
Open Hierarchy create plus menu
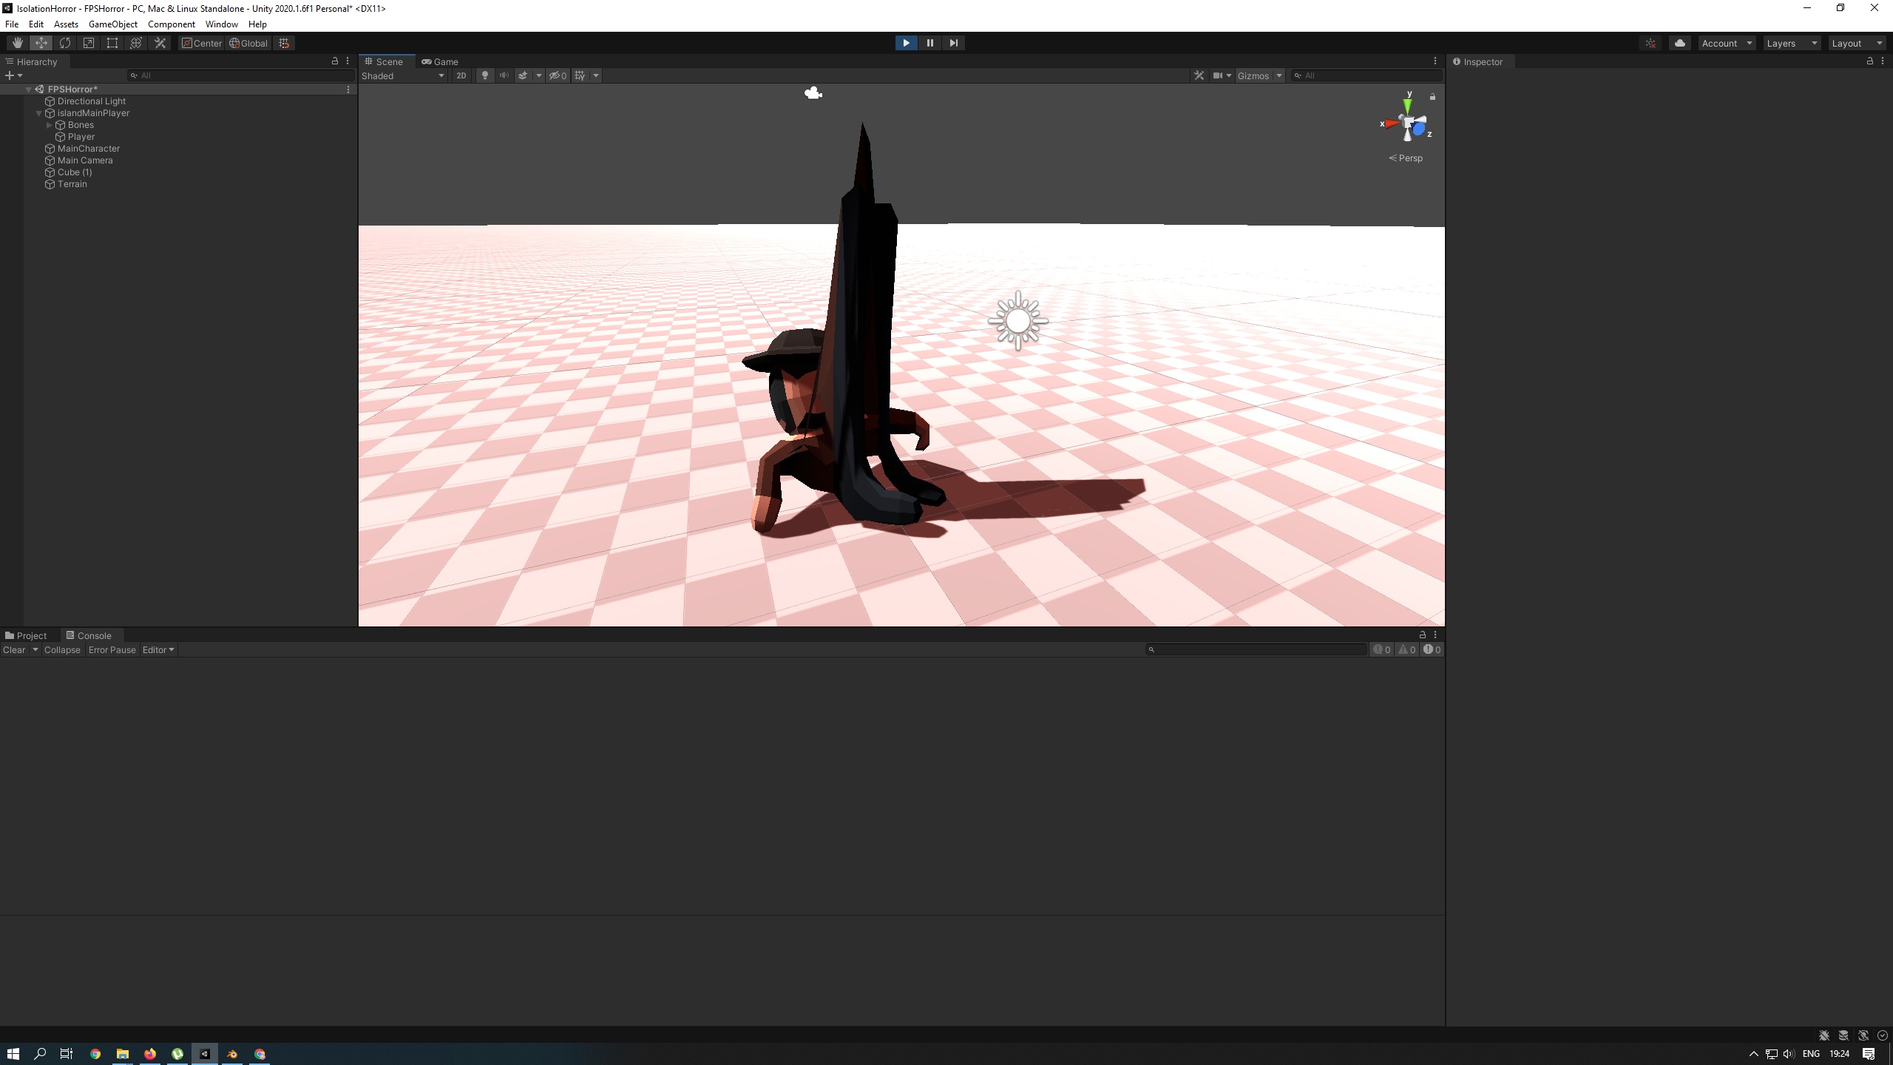coord(13,75)
